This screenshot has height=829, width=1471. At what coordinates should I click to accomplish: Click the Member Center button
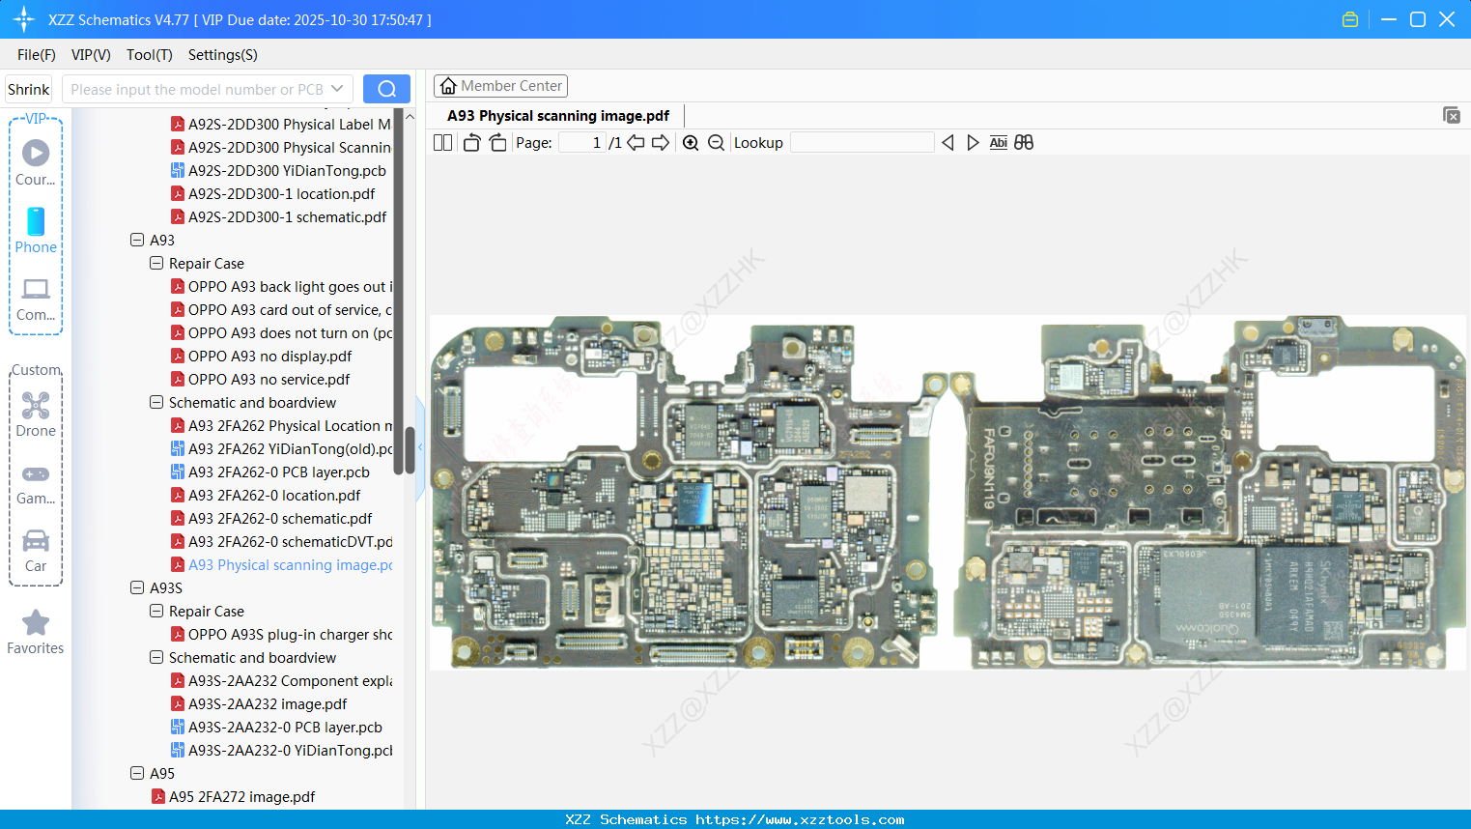500,85
